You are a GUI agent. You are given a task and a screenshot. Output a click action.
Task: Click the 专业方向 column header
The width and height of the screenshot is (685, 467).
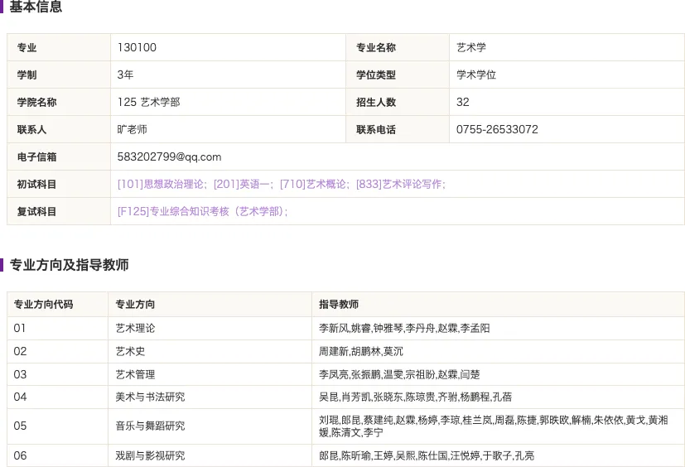click(135, 305)
